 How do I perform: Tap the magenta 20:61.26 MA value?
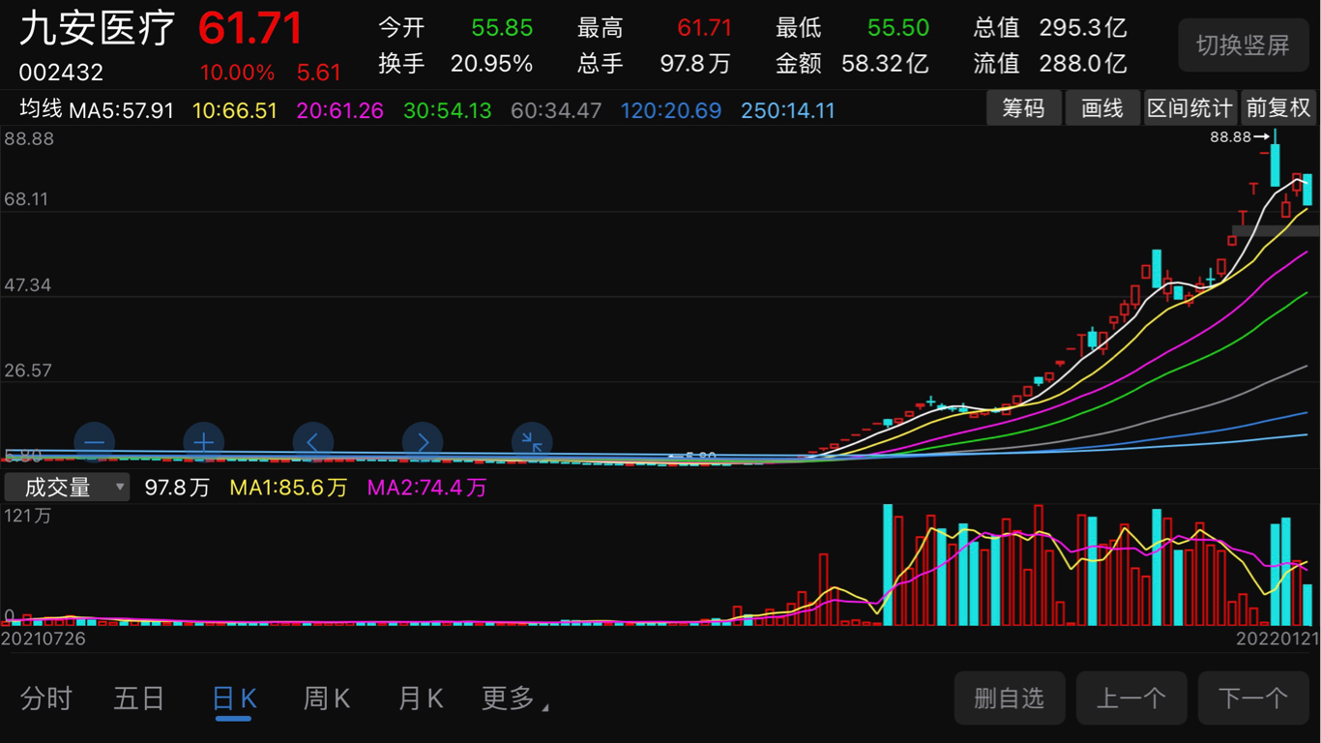click(340, 110)
